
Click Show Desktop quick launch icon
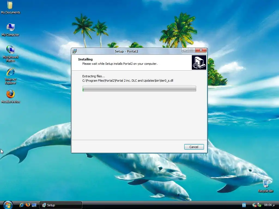coord(34,205)
